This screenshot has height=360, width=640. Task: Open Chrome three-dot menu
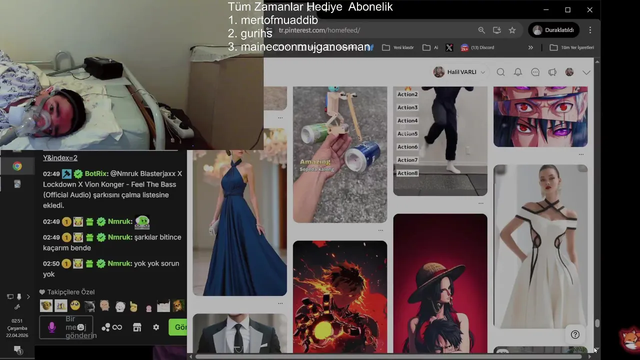(590, 30)
